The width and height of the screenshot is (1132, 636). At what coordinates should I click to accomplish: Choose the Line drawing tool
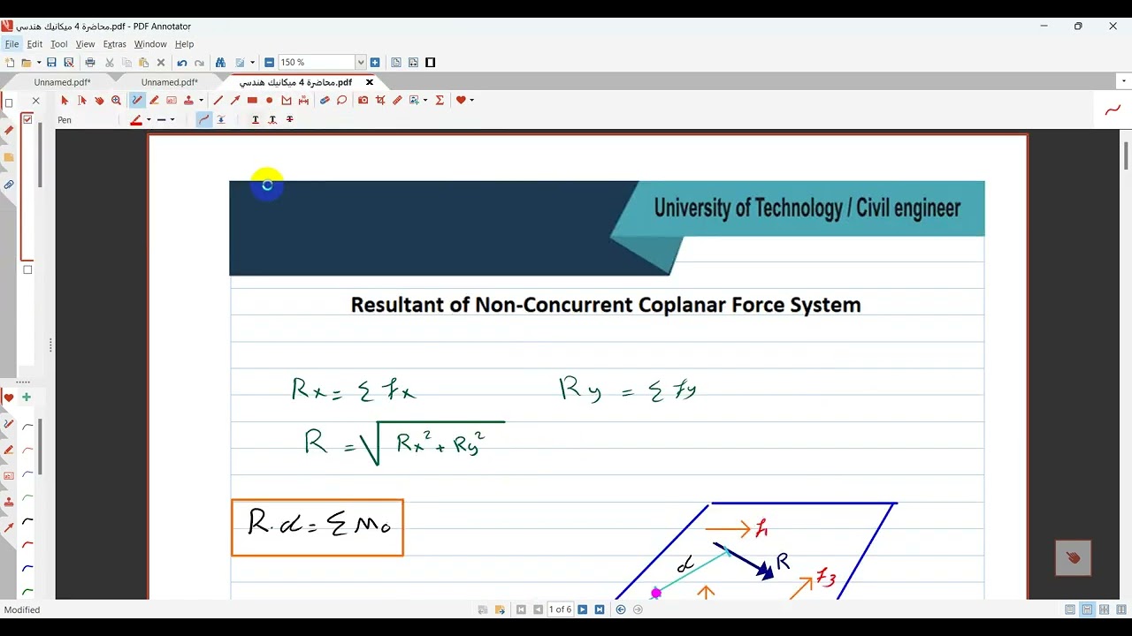(218, 101)
